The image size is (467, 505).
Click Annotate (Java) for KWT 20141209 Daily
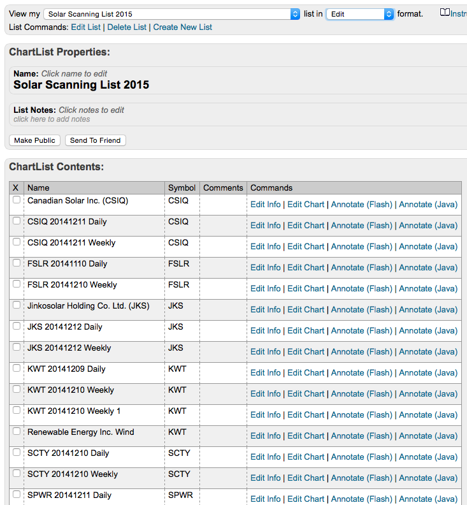pyautogui.click(x=428, y=372)
